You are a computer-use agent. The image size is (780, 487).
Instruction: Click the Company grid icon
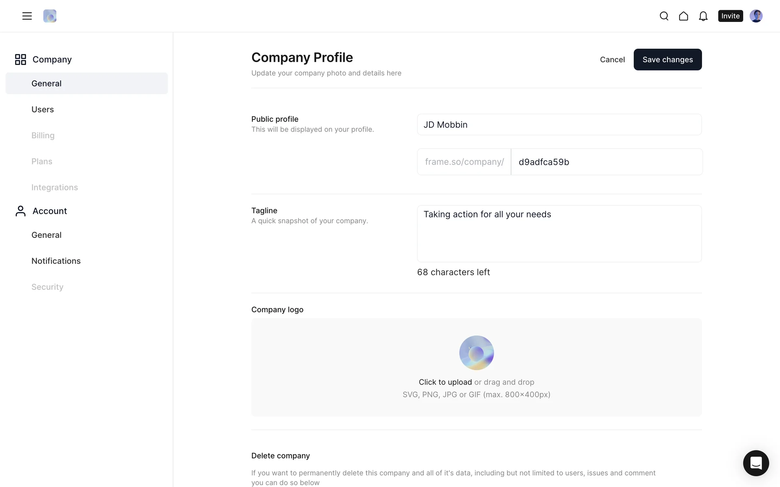pos(20,59)
